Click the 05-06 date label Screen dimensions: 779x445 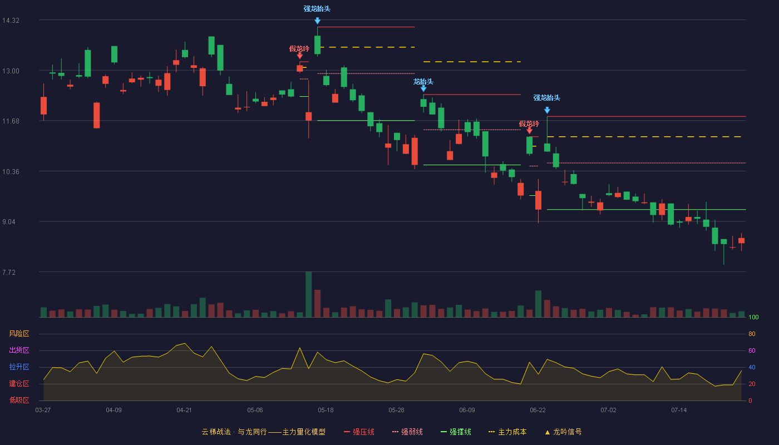pos(255,410)
